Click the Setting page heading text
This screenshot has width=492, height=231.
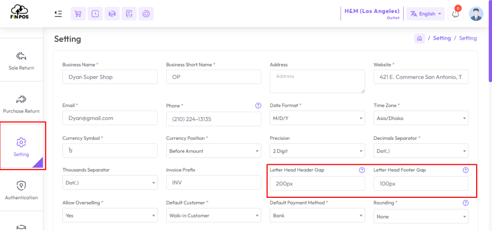(x=67, y=39)
